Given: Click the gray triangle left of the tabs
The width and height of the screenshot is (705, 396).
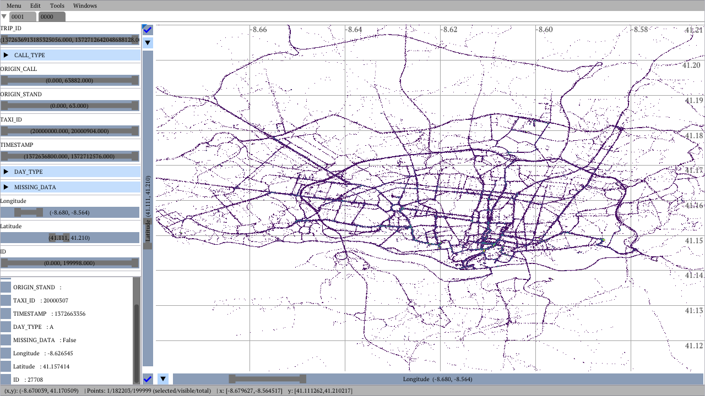Looking at the screenshot, I should pyautogui.click(x=4, y=16).
